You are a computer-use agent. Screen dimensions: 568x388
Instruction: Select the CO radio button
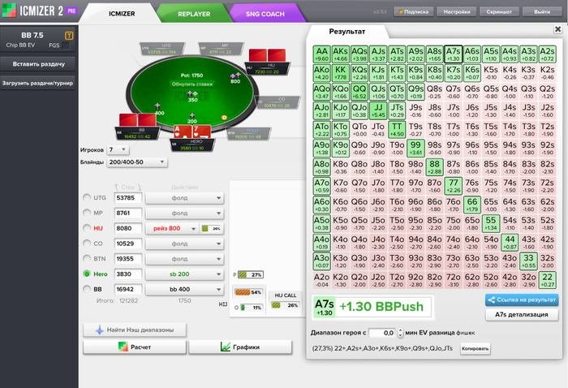[x=87, y=244]
